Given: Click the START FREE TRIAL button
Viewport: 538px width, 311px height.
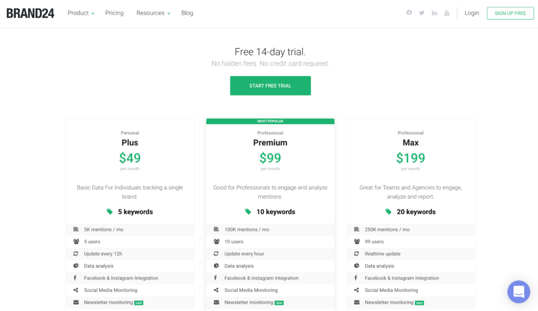Looking at the screenshot, I should (271, 86).
